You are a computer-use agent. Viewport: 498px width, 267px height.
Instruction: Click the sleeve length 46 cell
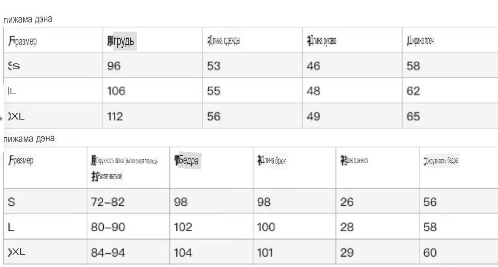tap(352, 65)
